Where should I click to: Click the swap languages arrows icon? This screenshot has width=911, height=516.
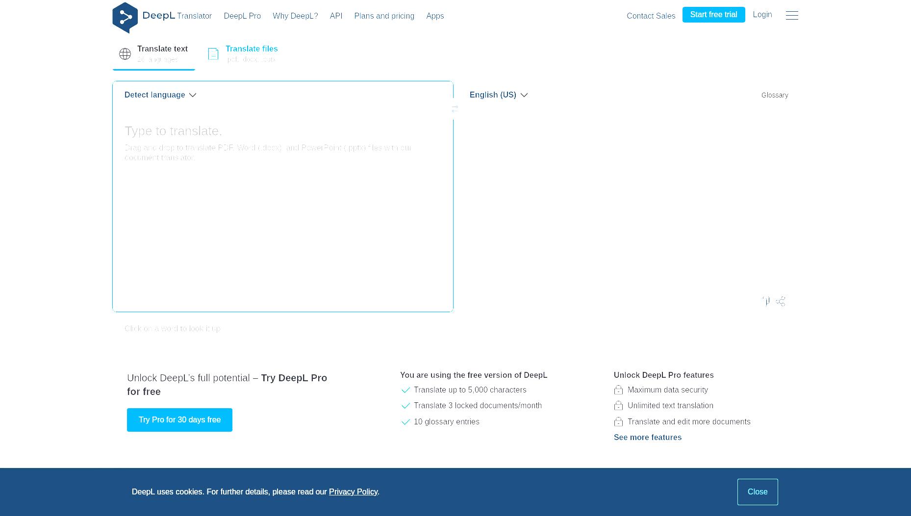coord(455,109)
